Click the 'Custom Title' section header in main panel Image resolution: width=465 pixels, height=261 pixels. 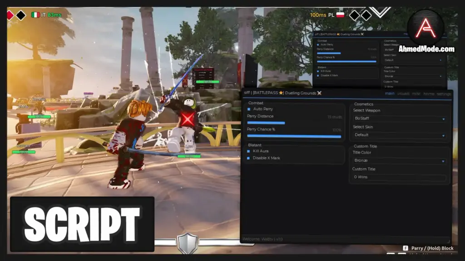pyautogui.click(x=366, y=146)
